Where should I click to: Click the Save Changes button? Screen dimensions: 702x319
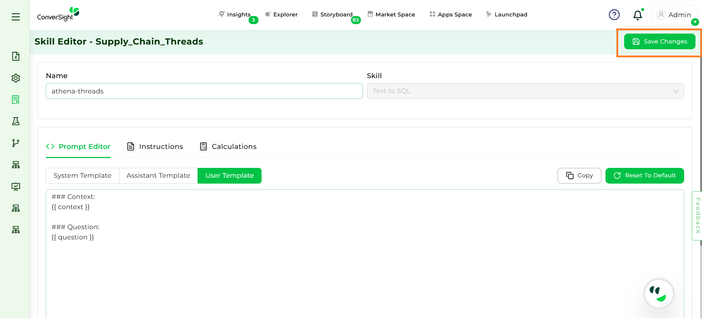pos(659,42)
